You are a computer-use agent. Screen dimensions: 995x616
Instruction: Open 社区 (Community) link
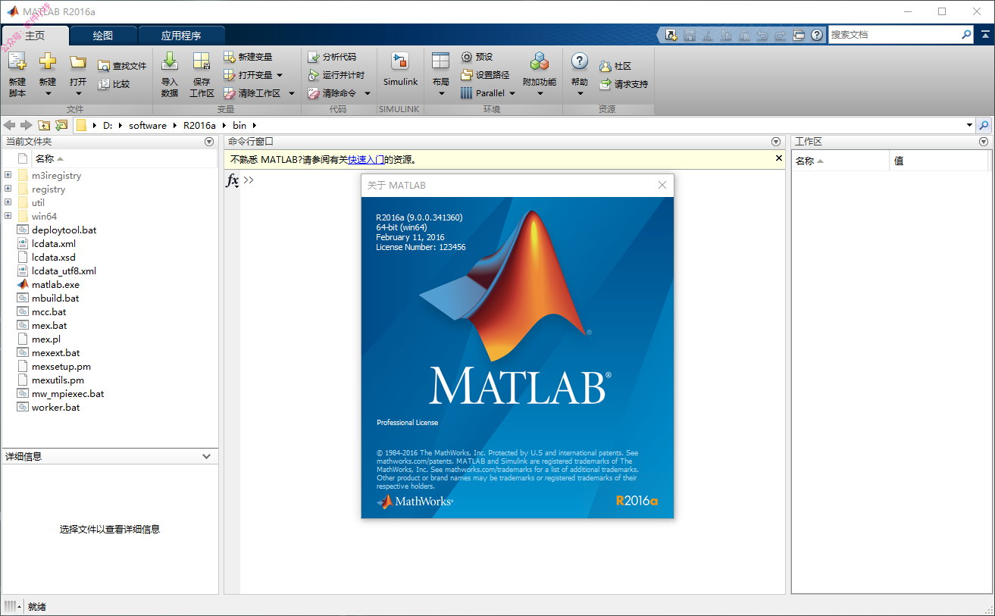pyautogui.click(x=615, y=67)
